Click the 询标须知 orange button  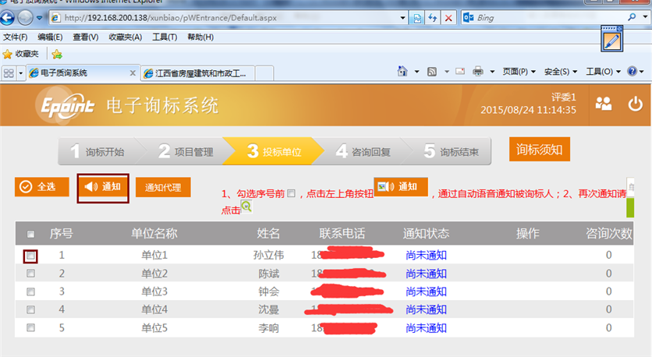pos(540,149)
